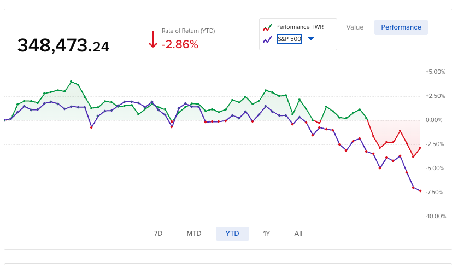Screen dimensions: 452x267
Task: Click the red down-arrow return indicator
Action: pos(152,39)
